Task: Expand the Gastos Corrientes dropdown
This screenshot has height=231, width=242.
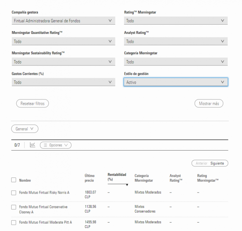Action: 63,82
